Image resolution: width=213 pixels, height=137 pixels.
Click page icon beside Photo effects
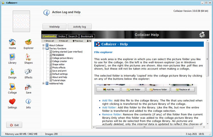pyautogui.click(x=51, y=67)
